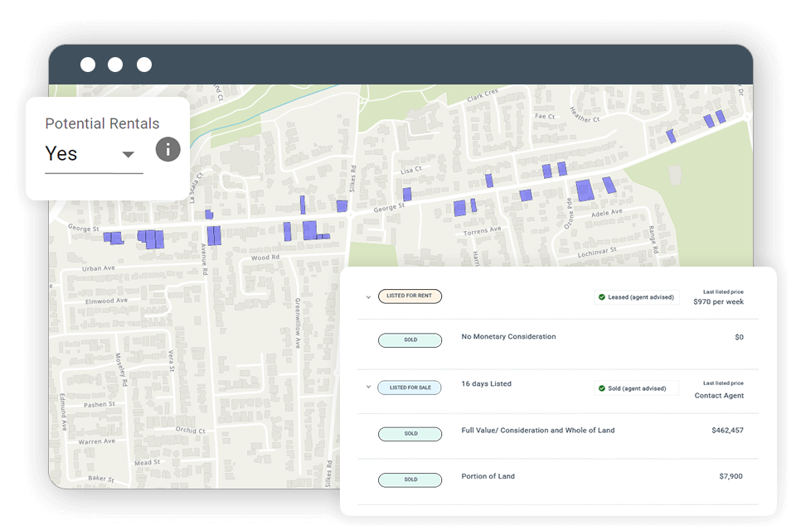Select the LISTED FOR SALE badge
This screenshot has height=530, width=796.
click(410, 387)
